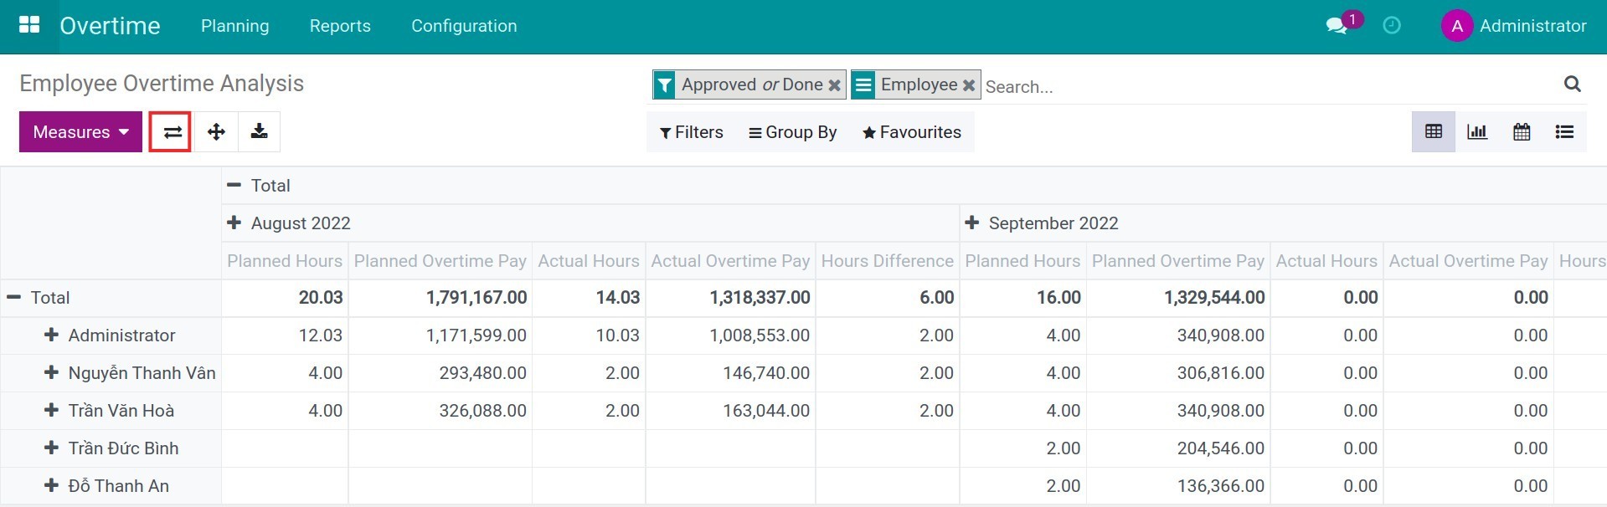1607x507 pixels.
Task: Click the 146,740.00 cell
Action: [730, 373]
